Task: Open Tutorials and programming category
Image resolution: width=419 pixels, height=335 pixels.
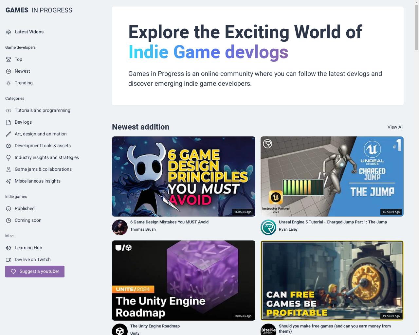Action: pos(43,110)
